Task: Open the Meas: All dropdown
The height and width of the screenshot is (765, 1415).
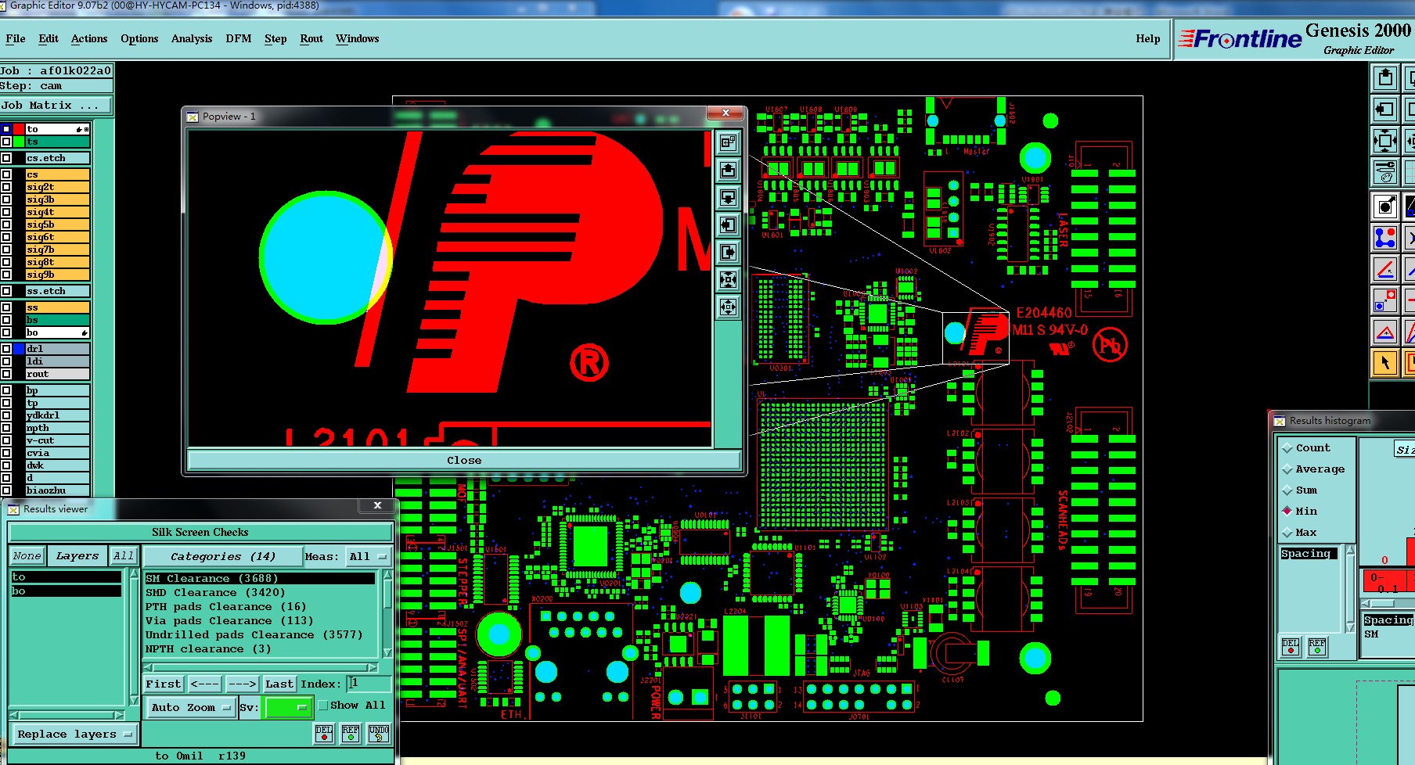Action: pos(368,556)
